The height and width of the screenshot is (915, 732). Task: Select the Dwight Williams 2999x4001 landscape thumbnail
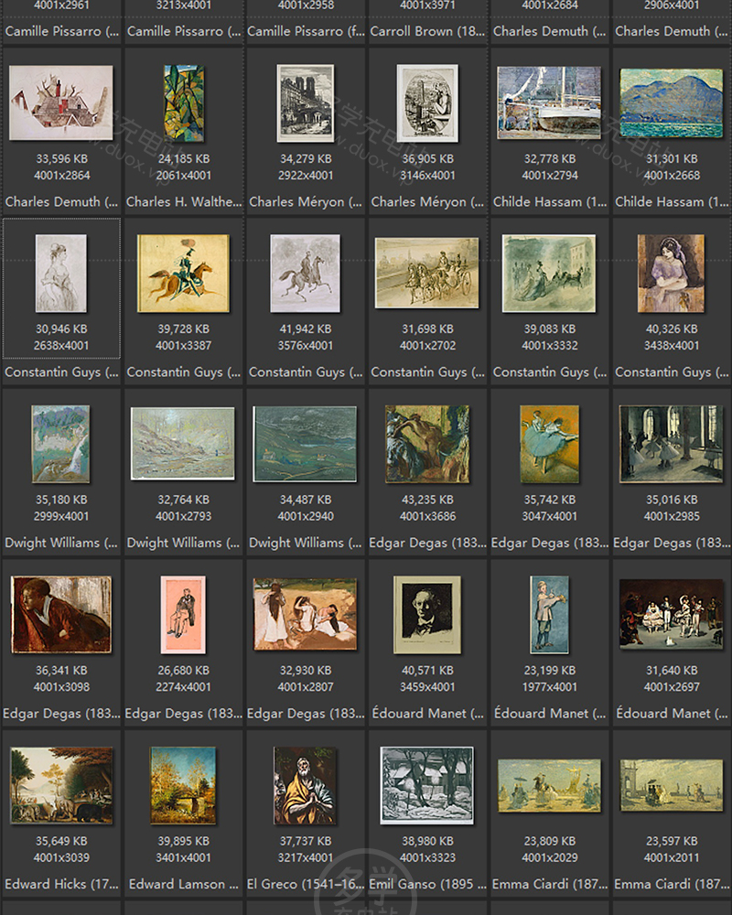pos(61,444)
